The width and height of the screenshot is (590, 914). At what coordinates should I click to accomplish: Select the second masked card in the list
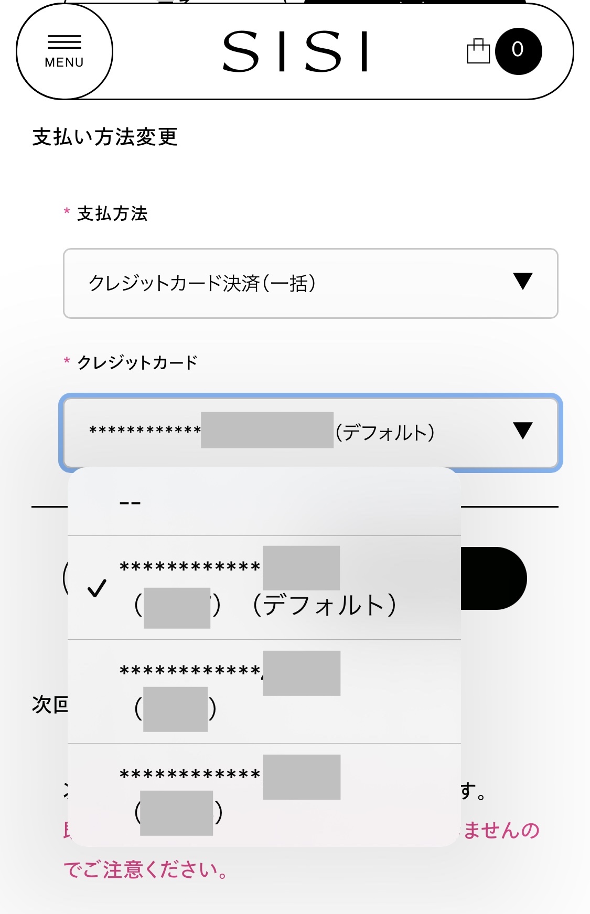pos(264,691)
